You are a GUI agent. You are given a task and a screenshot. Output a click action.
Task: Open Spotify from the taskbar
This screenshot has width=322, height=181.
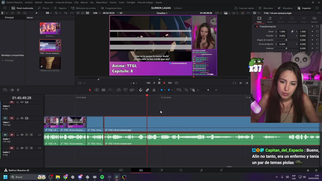[x=102, y=177]
